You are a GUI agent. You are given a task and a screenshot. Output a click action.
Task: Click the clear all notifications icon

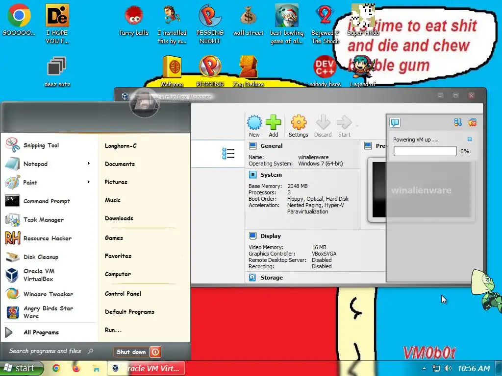pos(472,122)
